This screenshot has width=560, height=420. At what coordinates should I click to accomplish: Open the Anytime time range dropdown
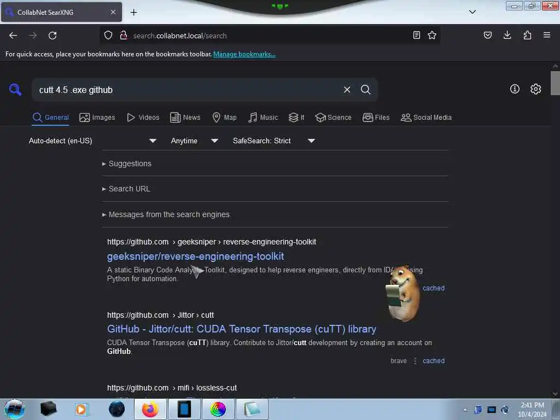click(194, 141)
